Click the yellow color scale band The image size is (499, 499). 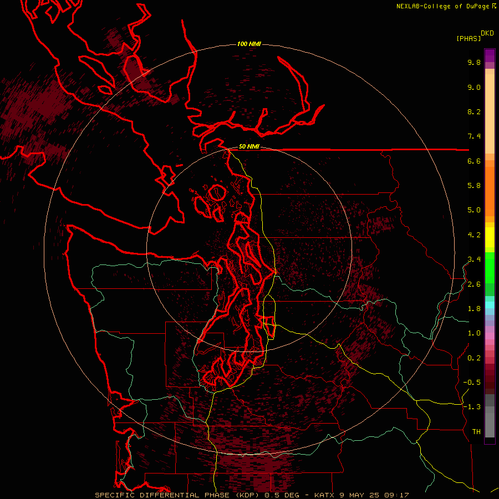coord(490,237)
